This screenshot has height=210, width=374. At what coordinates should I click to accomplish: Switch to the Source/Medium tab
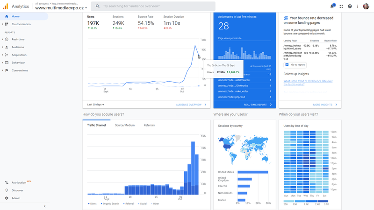[x=125, y=125]
